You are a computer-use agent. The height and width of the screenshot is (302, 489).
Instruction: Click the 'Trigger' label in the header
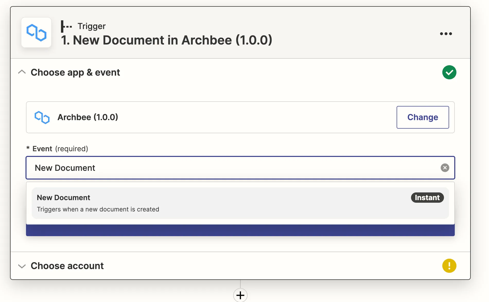(x=92, y=26)
